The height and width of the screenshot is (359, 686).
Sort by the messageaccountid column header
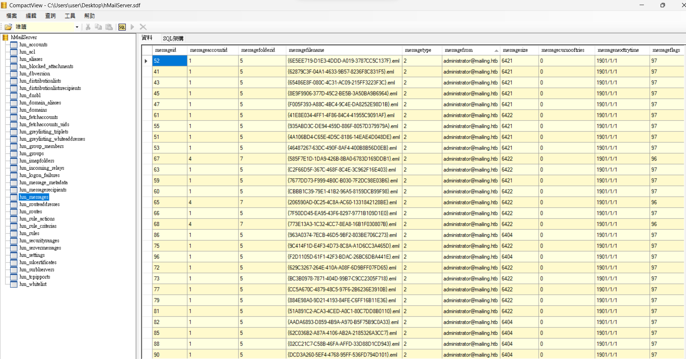(x=213, y=50)
